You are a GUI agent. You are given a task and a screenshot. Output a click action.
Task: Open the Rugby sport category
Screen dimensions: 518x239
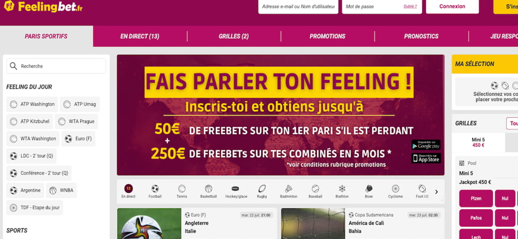click(x=262, y=191)
